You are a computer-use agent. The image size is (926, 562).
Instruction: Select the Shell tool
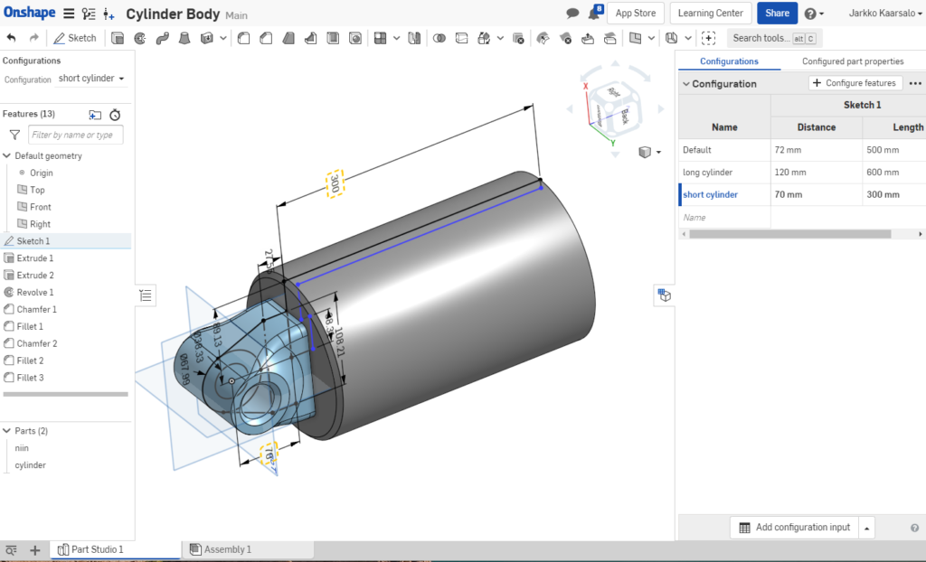(x=333, y=38)
